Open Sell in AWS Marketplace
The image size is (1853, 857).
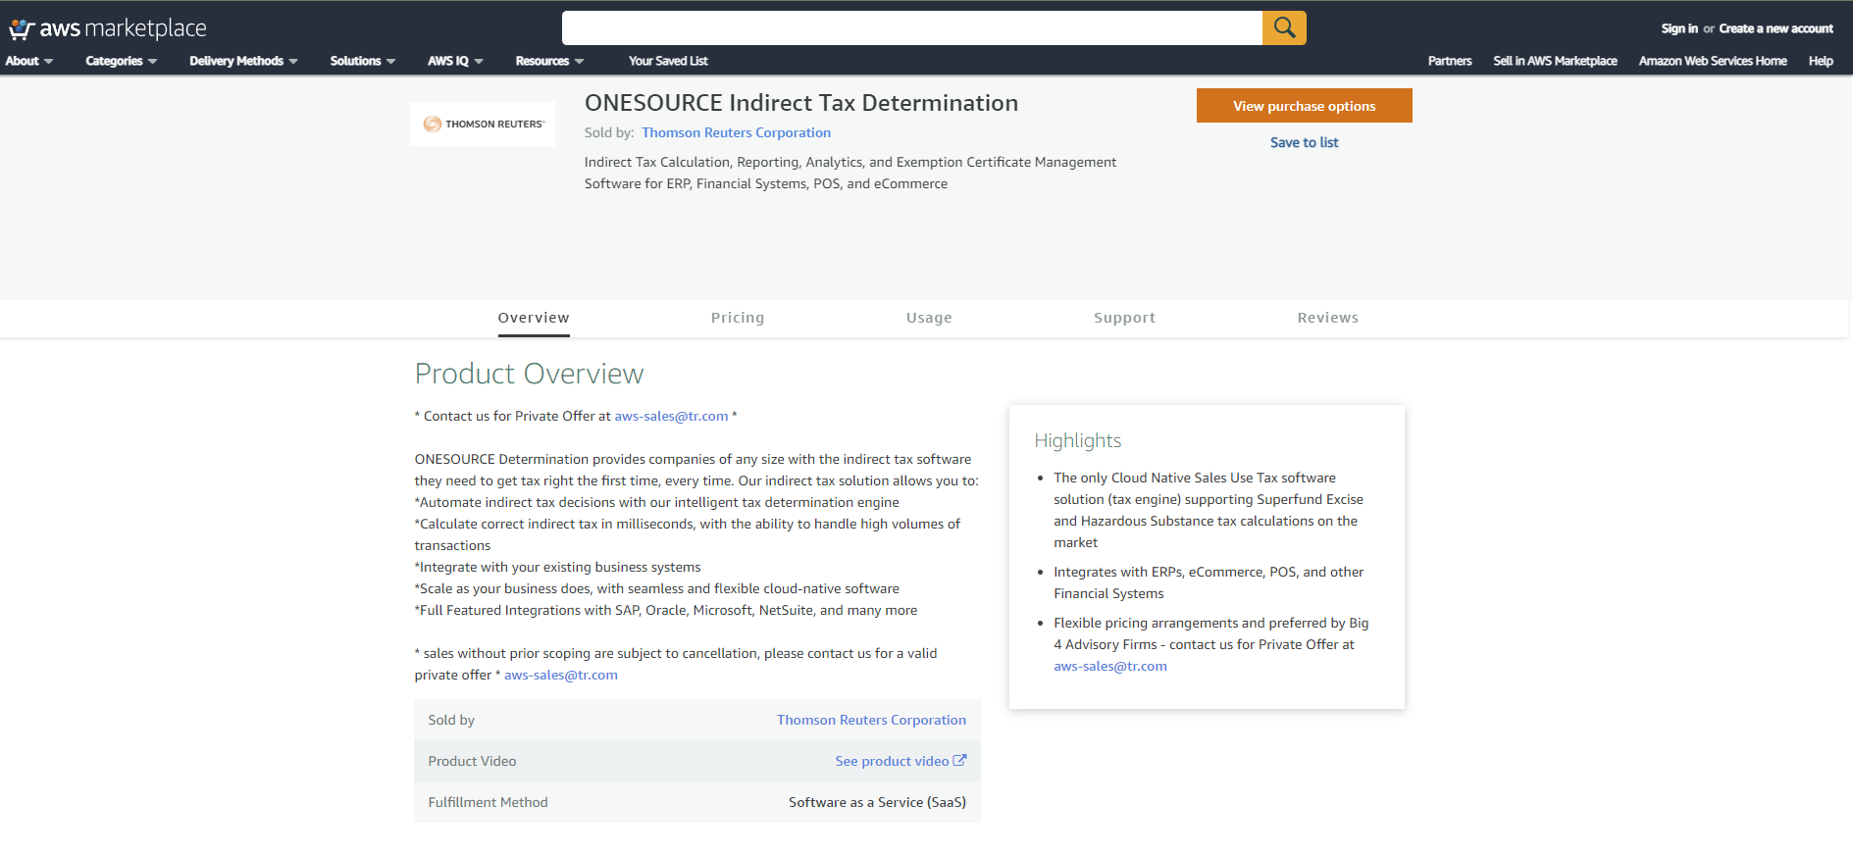1555,61
